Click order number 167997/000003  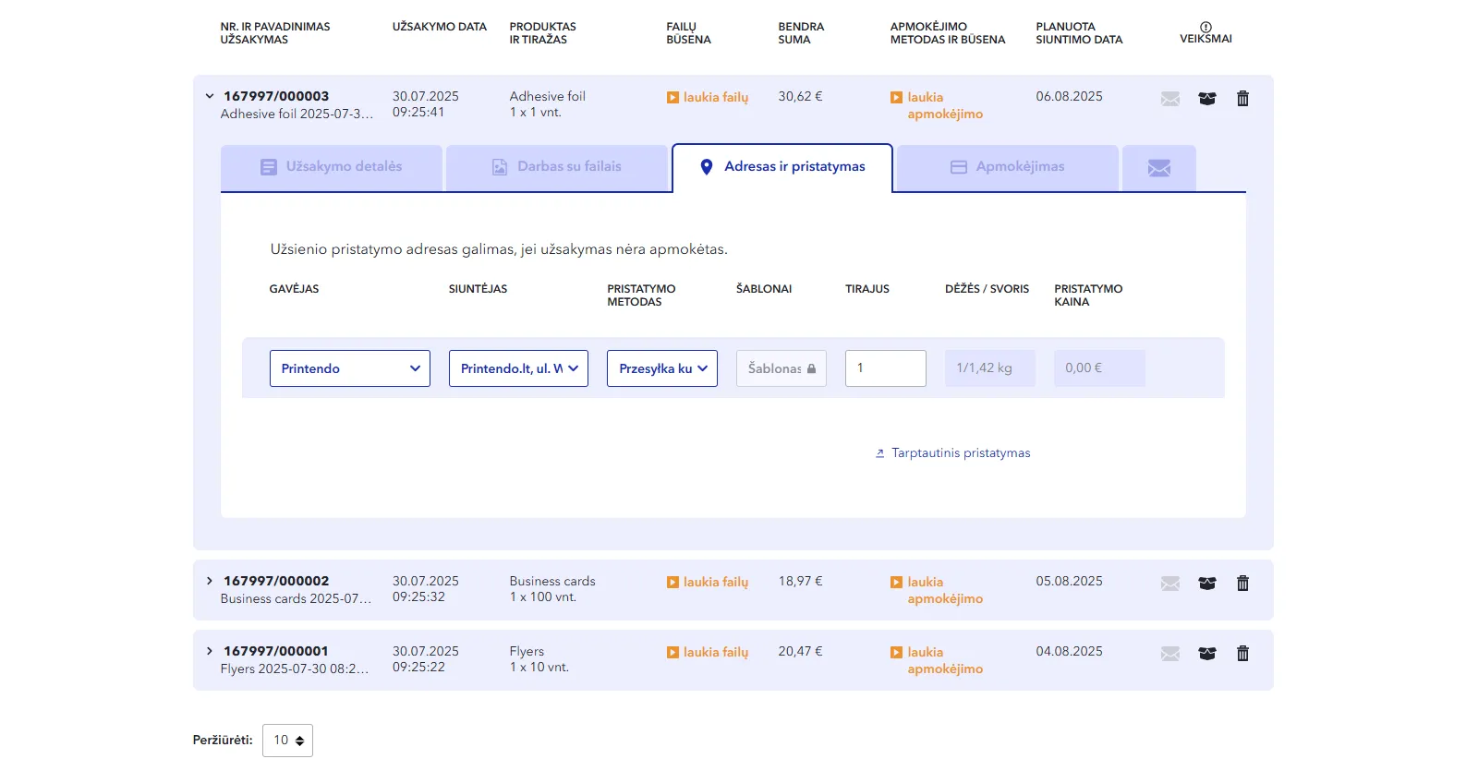tap(276, 96)
